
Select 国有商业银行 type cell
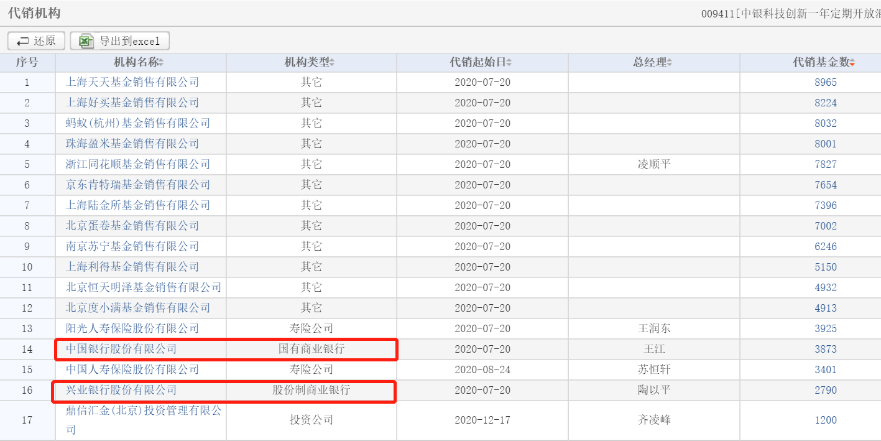pyautogui.click(x=311, y=349)
